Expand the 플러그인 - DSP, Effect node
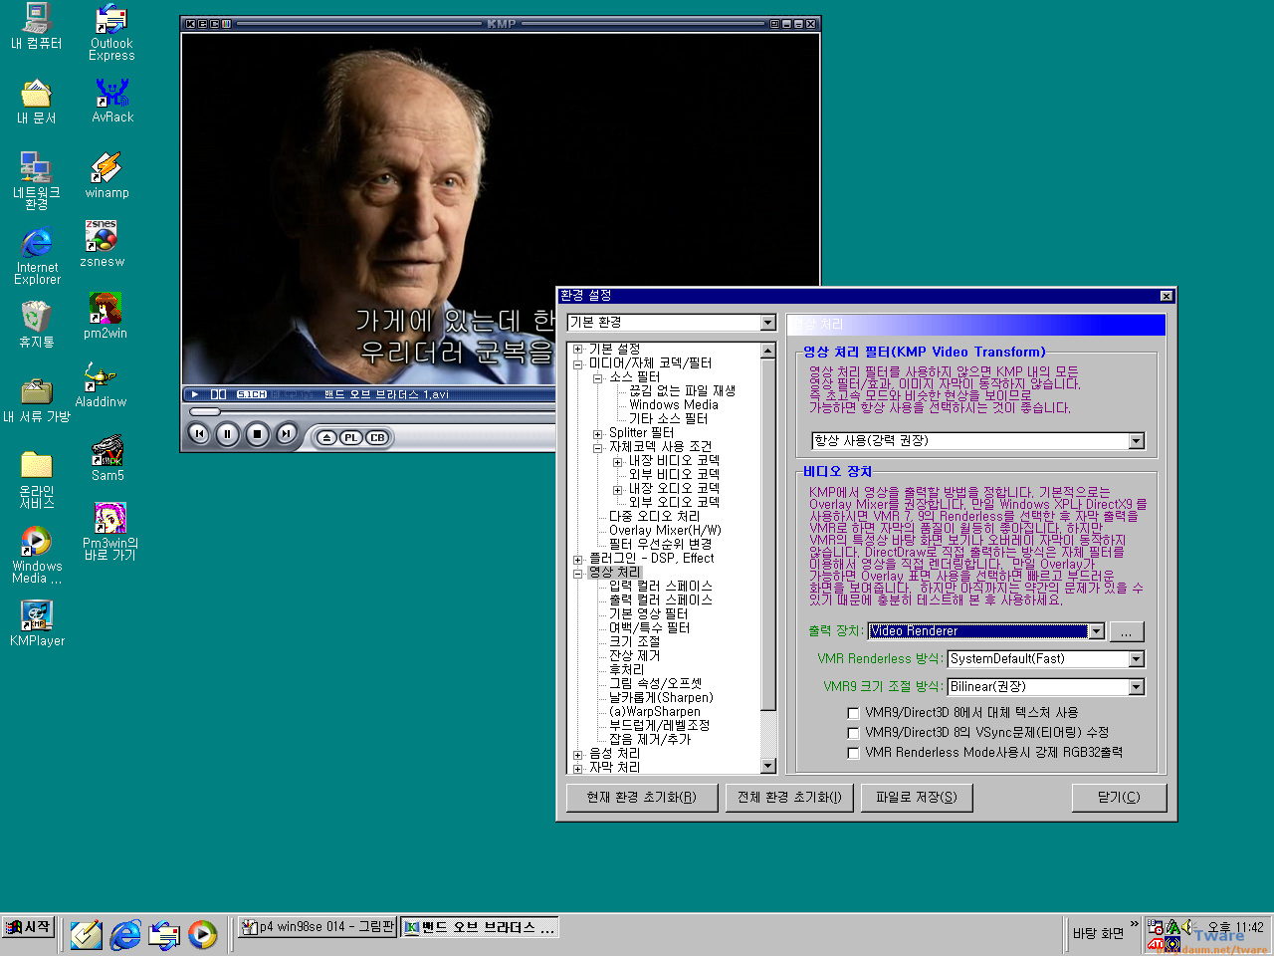This screenshot has height=956, width=1274. pyautogui.click(x=578, y=559)
